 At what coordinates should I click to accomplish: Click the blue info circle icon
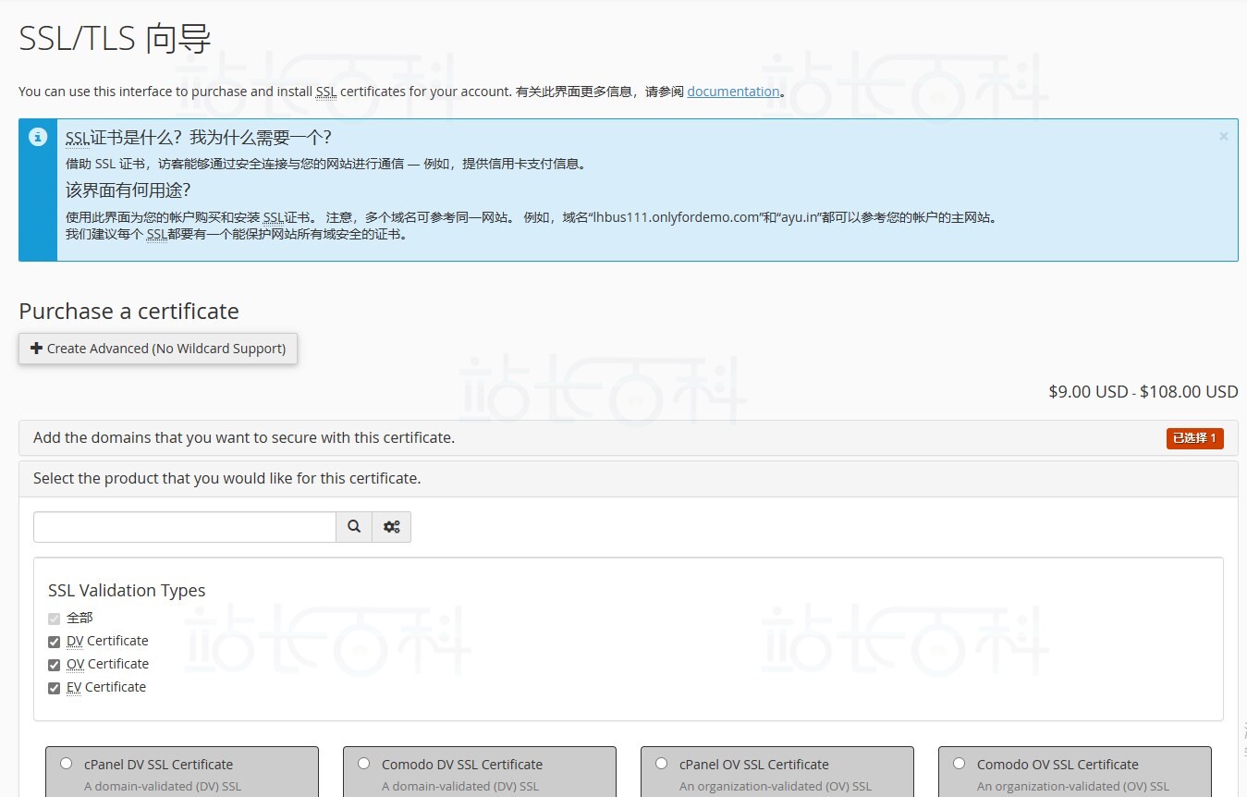38,138
